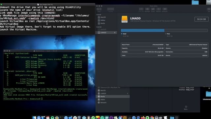This screenshot has height=119, width=211.
Task: Click the /dev/disk2 (external, physical) heading in Terminal
Action: (x=20, y=71)
